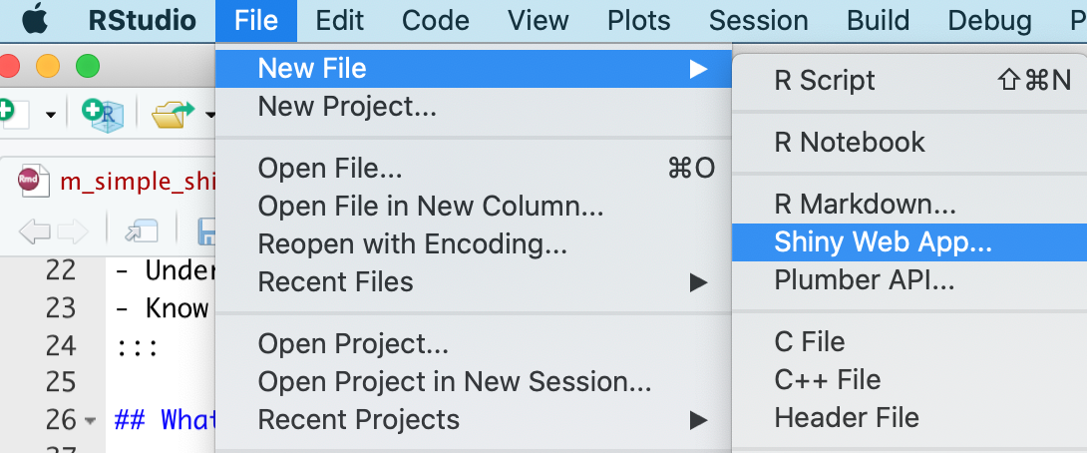Select R Markdown option

point(865,205)
